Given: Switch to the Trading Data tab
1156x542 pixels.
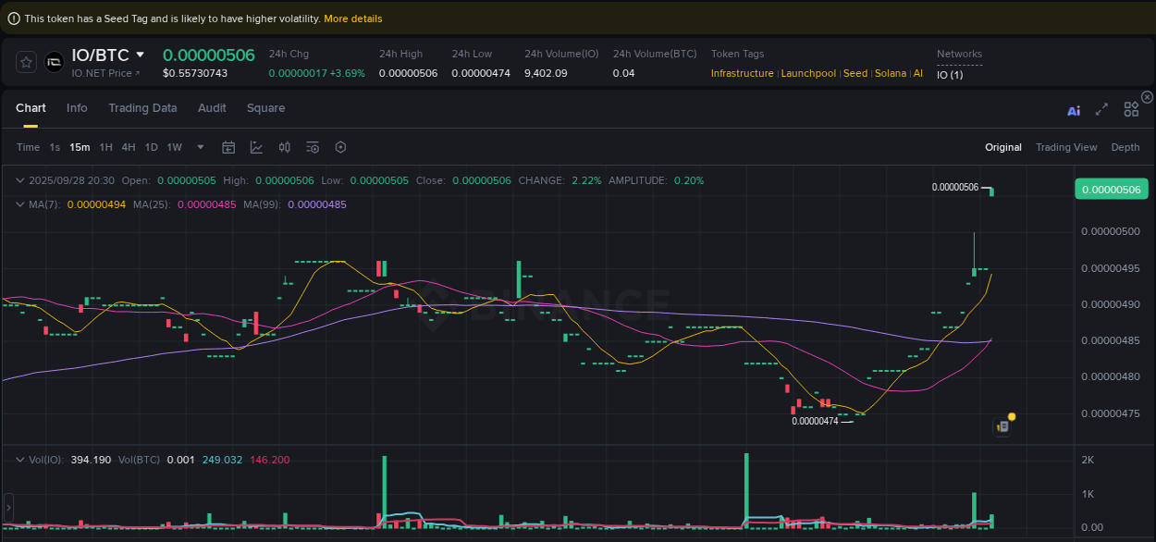Looking at the screenshot, I should [142, 108].
